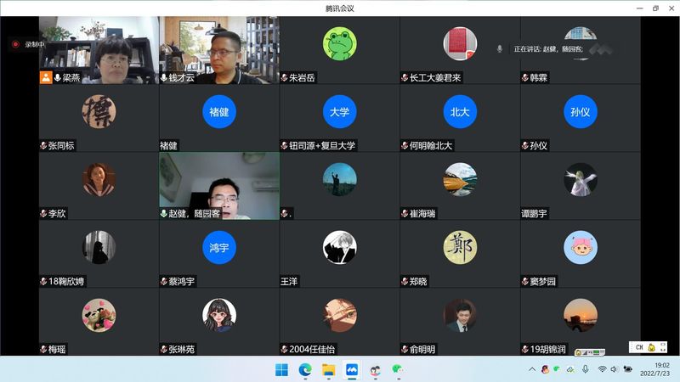
Task: Click the CH input method indicator
Action: click(638, 346)
